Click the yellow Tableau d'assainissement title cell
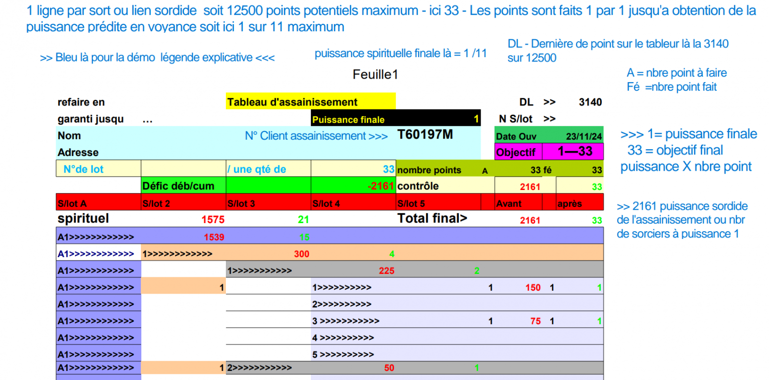 (310, 102)
